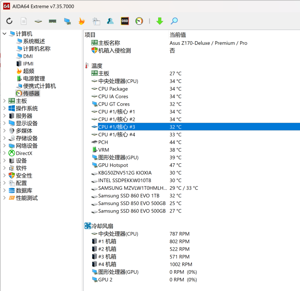
Task: Open the 性能测试 category
Action: tap(26, 198)
